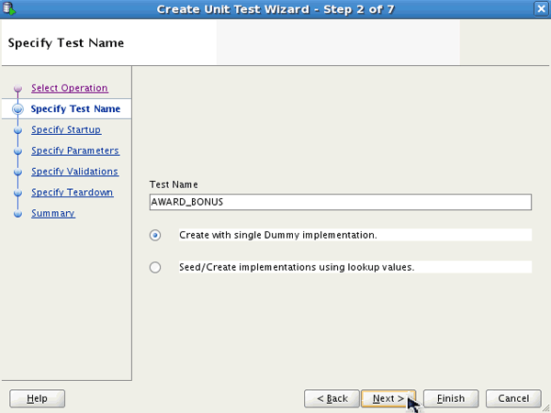Click the Select Operation step bullet icon
The width and height of the screenshot is (551, 413).
pyautogui.click(x=17, y=89)
